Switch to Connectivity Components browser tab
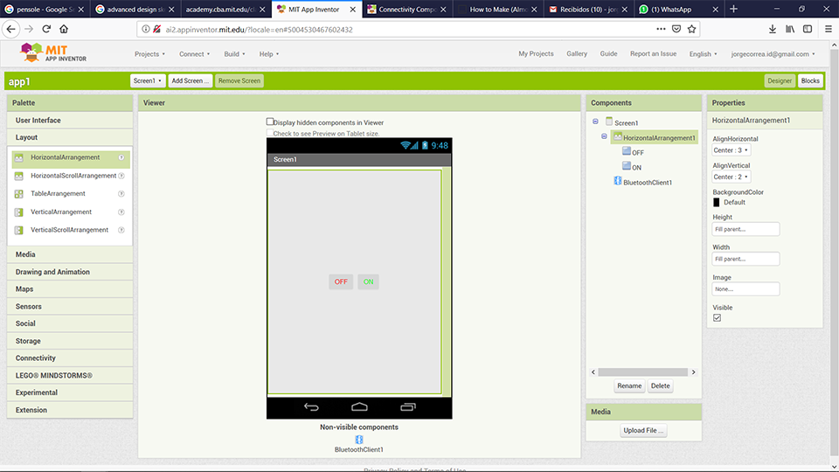The height and width of the screenshot is (472, 839). click(406, 9)
